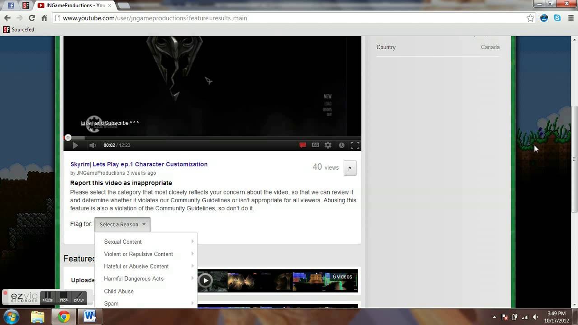Expand Harmful Dangerous Acts arrow
The height and width of the screenshot is (325, 578).
(192, 278)
